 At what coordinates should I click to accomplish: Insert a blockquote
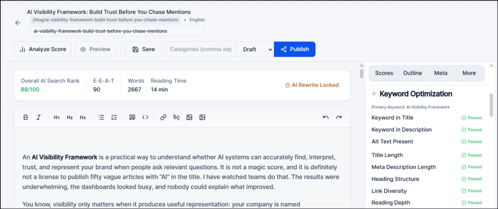pyautogui.click(x=132, y=117)
